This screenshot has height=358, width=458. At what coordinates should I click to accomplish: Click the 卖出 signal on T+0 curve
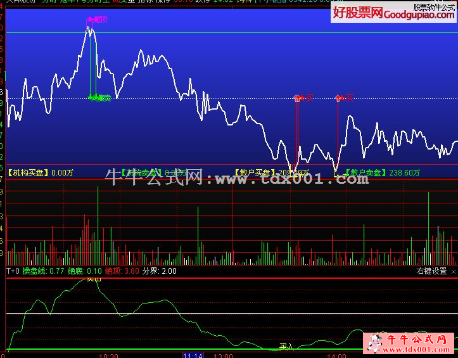point(93,279)
